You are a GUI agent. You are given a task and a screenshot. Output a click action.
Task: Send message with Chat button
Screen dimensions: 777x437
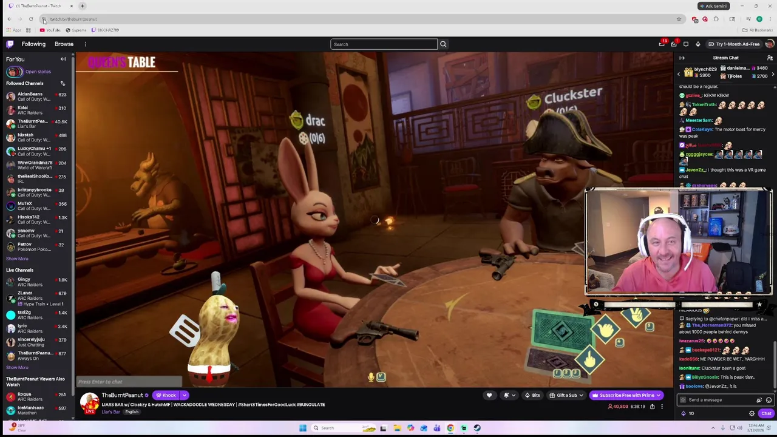click(x=766, y=413)
